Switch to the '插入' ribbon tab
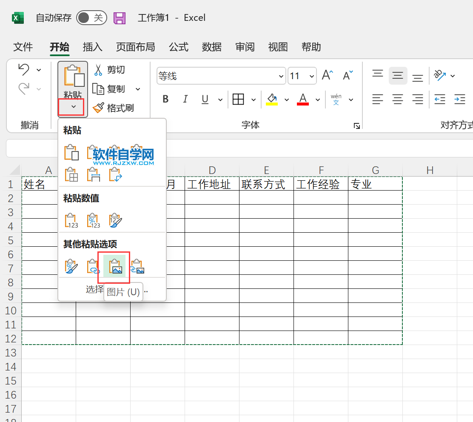The image size is (473, 422). 92,47
